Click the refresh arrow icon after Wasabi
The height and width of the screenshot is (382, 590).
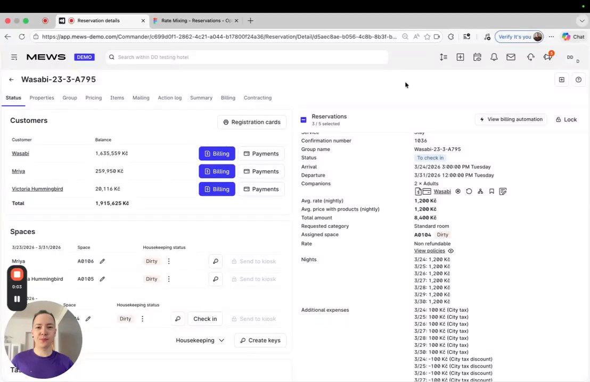point(469,192)
